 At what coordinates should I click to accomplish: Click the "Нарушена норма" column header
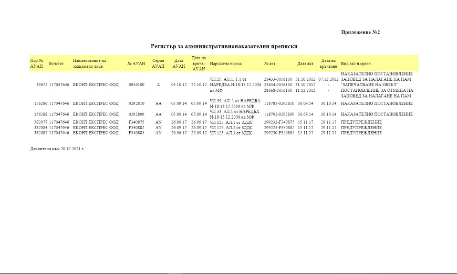(x=225, y=64)
